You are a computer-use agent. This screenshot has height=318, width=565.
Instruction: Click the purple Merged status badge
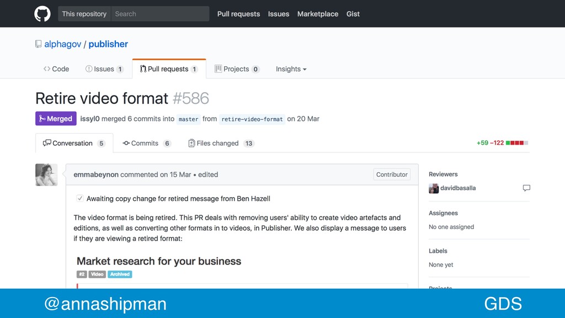click(56, 119)
